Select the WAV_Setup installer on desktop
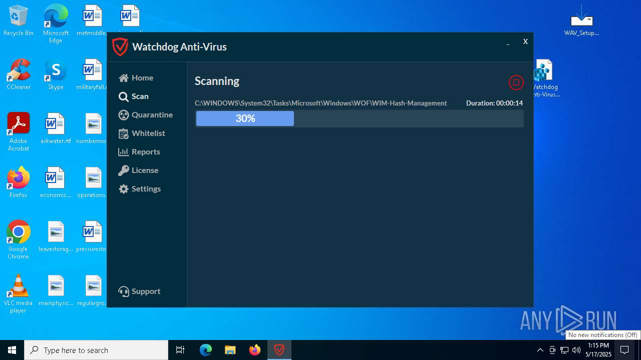The height and width of the screenshot is (360, 641). 581,21
